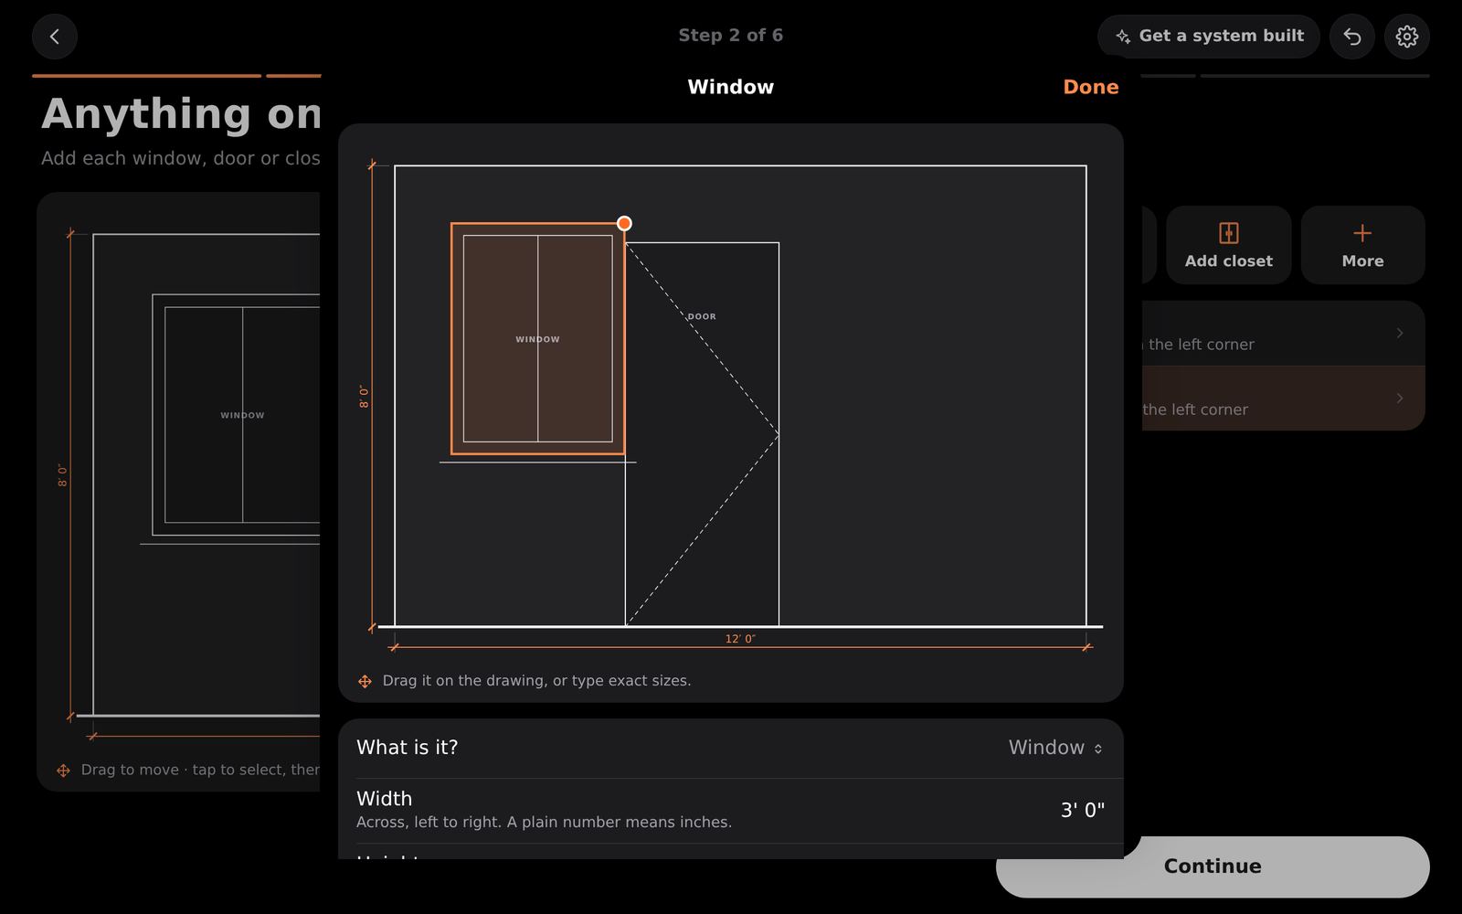The width and height of the screenshot is (1462, 914).
Task: Open the settings gear
Action: point(1407,37)
